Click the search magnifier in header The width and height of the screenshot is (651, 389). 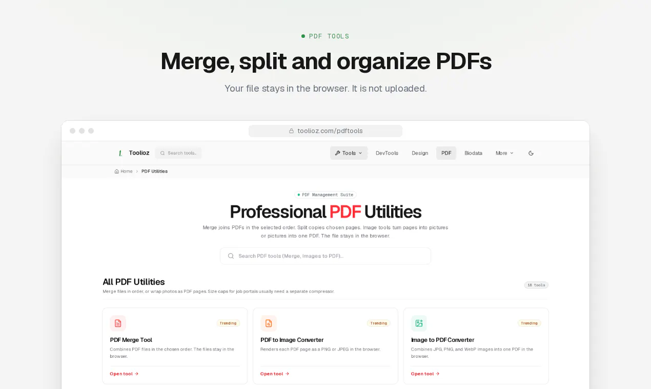coord(162,153)
